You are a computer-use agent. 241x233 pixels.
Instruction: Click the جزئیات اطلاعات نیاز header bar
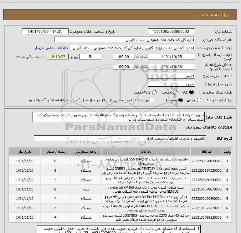click(x=120, y=15)
